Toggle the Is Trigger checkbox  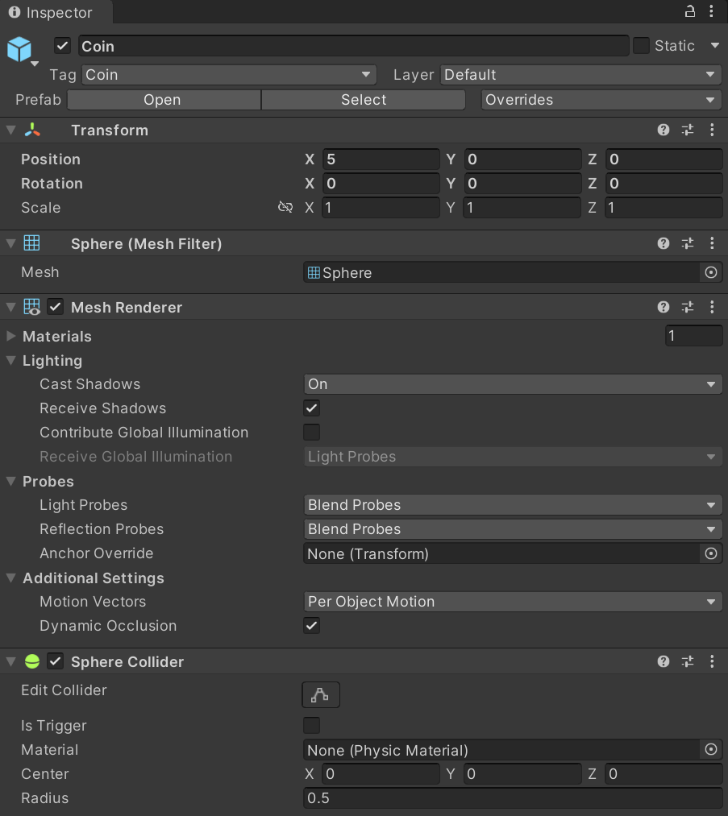point(311,725)
